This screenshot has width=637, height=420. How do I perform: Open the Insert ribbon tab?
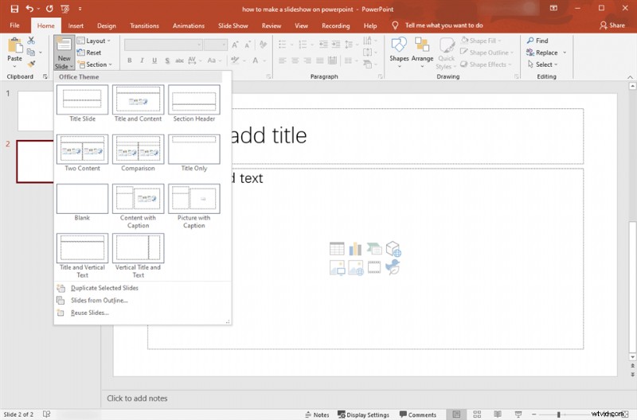[x=76, y=25]
